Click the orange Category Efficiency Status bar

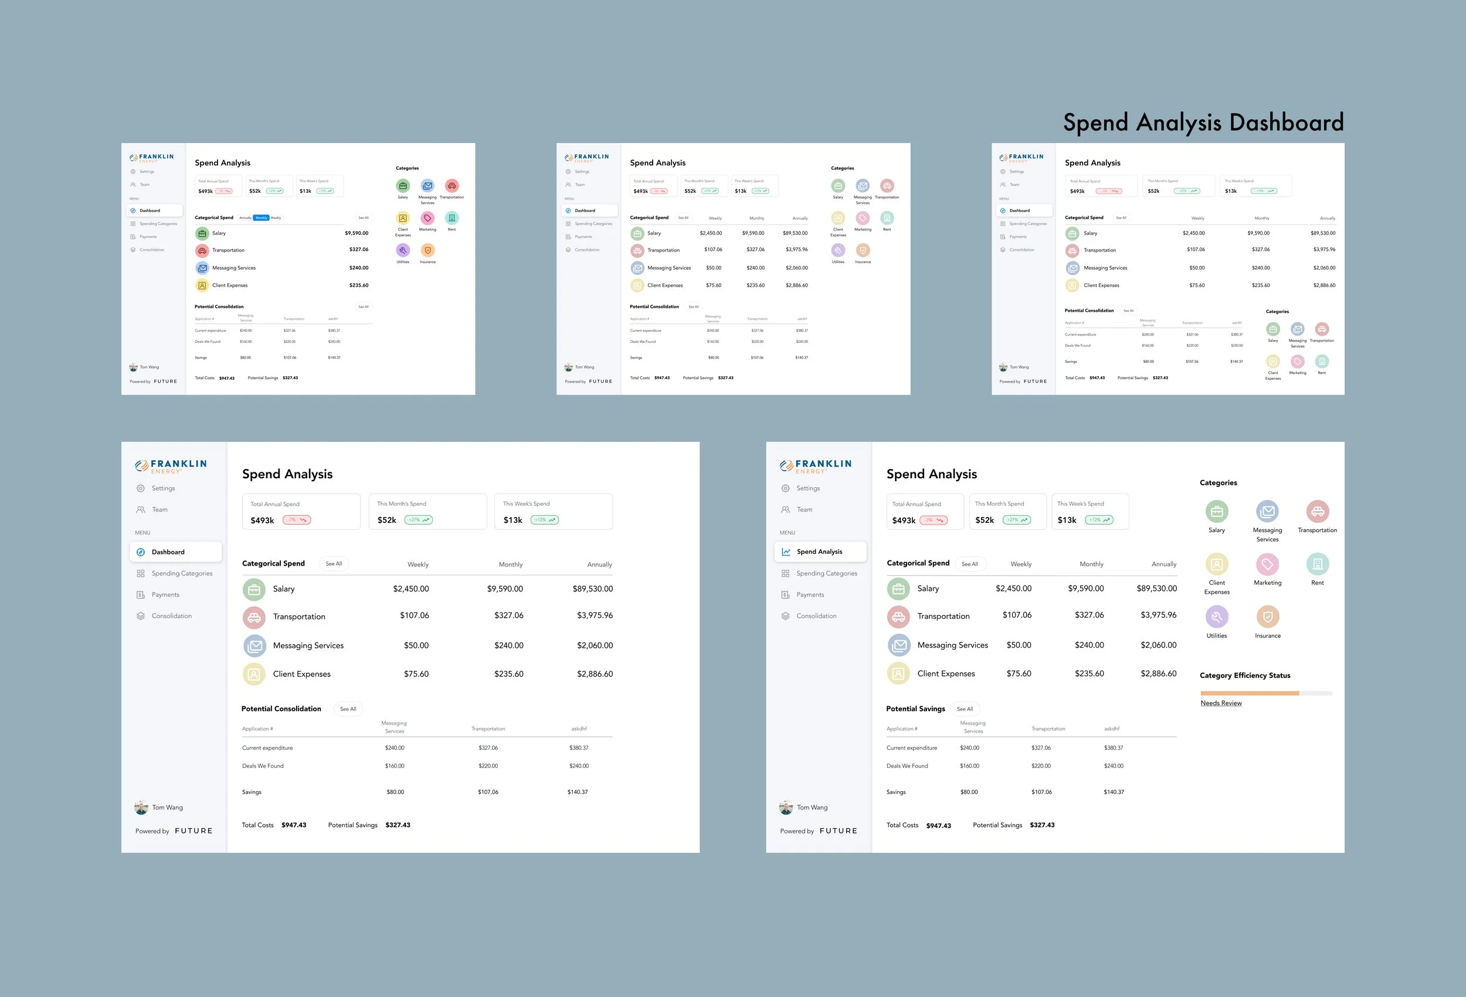click(x=1249, y=693)
